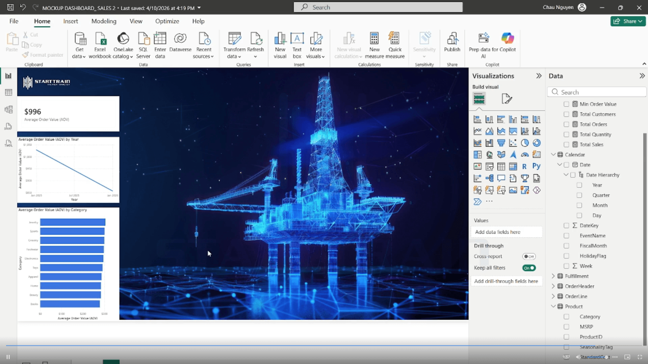Tick the Total Orders checkbox
648x364 pixels.
click(566, 124)
